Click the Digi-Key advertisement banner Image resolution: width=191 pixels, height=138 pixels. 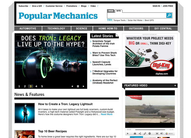(150, 56)
